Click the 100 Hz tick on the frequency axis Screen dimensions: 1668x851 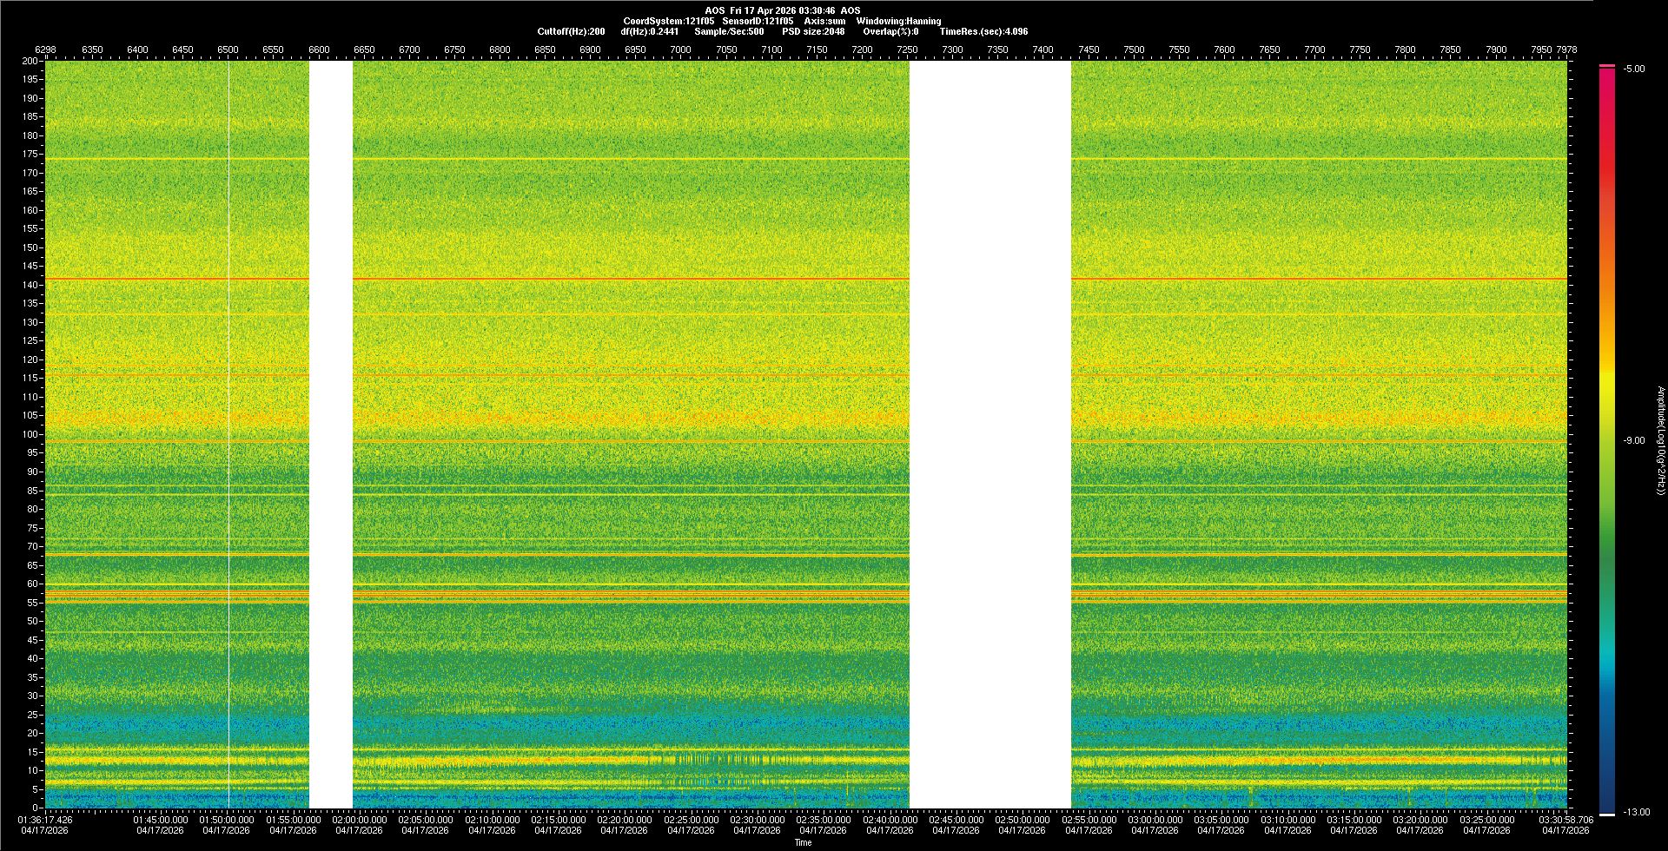30,434
